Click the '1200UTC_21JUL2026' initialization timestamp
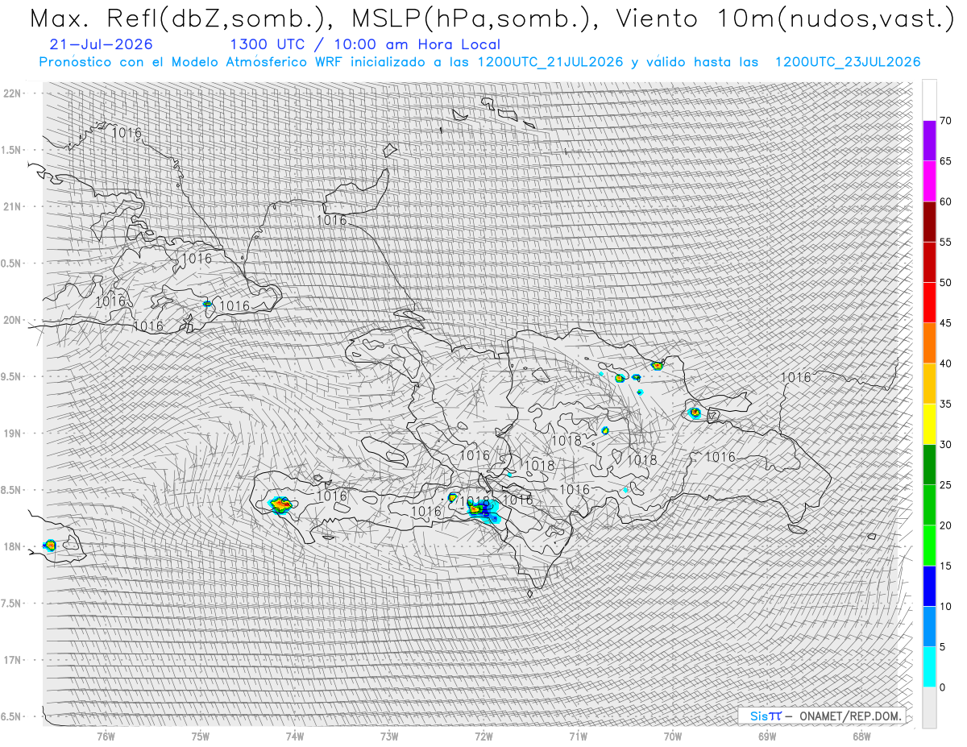 pyautogui.click(x=550, y=62)
